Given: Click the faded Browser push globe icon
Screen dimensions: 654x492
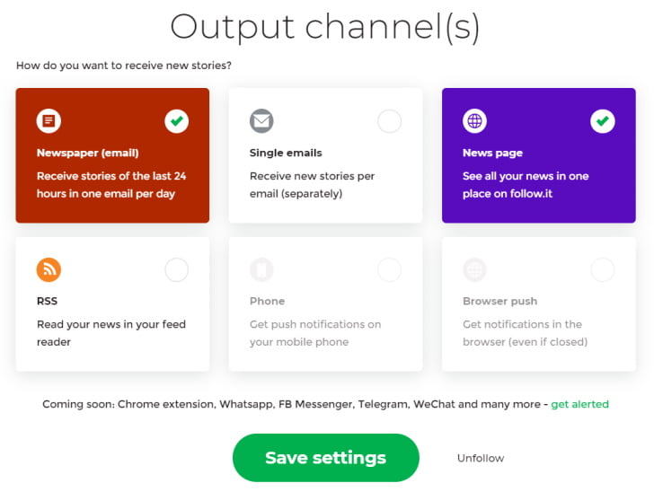Looking at the screenshot, I should coord(474,269).
